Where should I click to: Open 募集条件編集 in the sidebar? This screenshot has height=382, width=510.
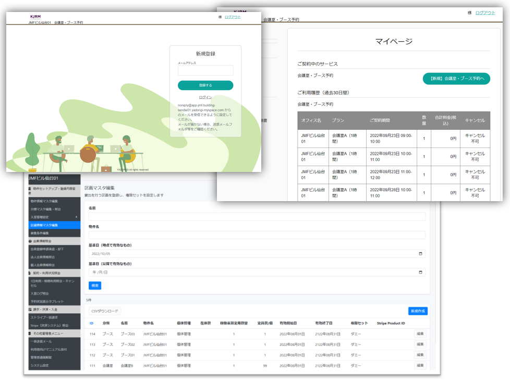(54, 233)
